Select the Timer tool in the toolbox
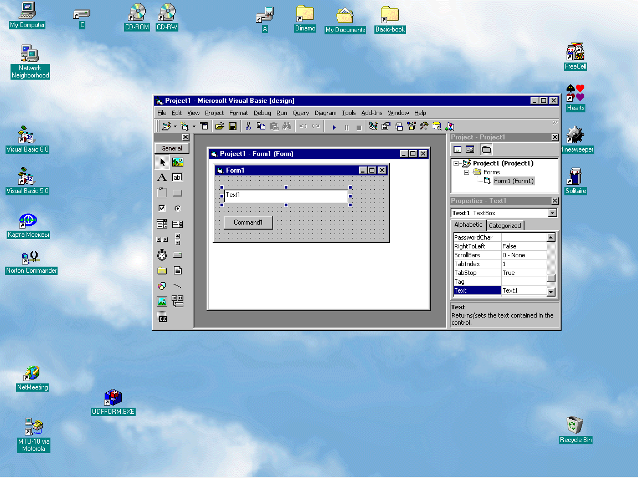This screenshot has height=478, width=638. (162, 255)
